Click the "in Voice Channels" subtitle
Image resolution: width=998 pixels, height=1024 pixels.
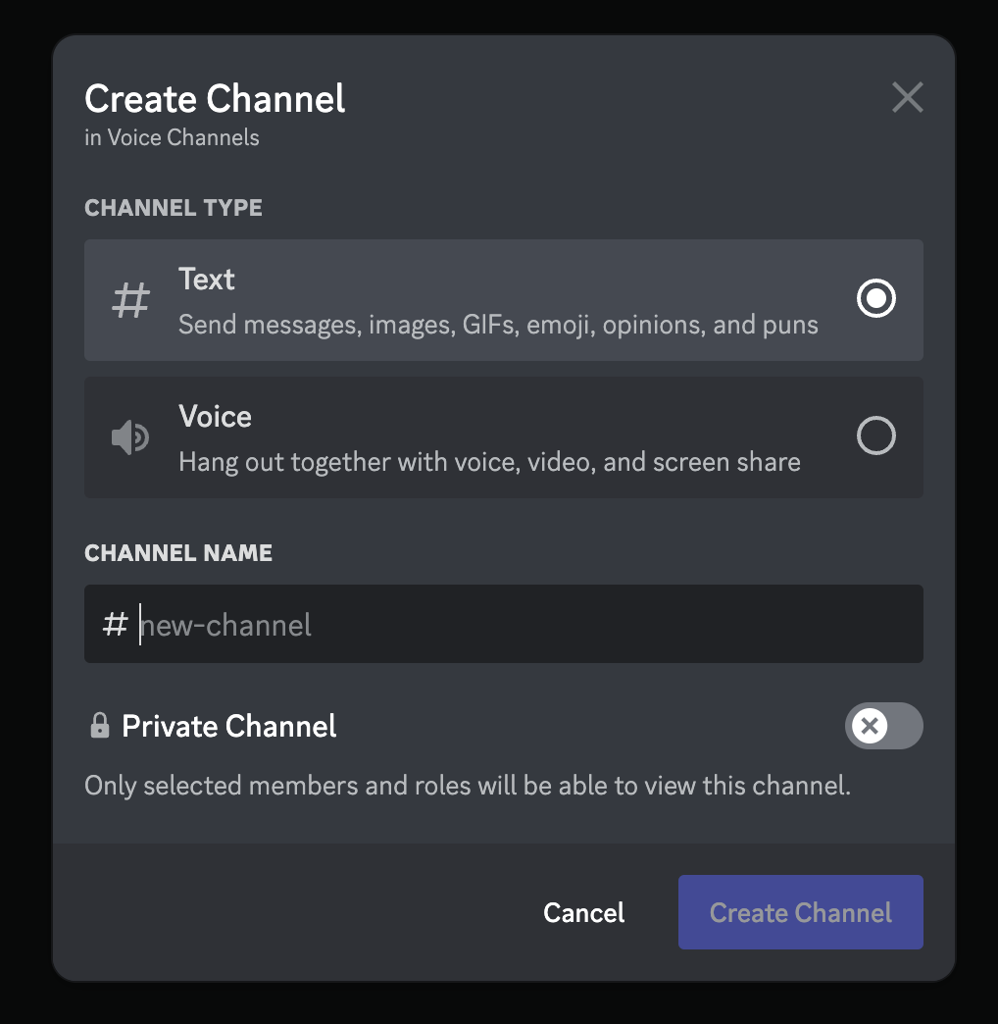(172, 137)
